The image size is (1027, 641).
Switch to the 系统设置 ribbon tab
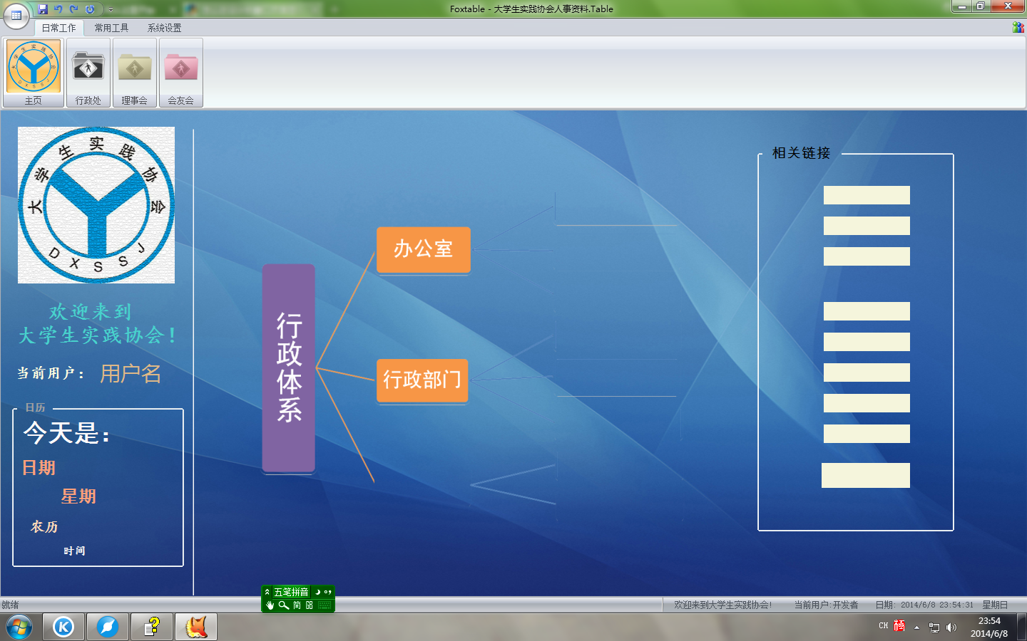(164, 28)
